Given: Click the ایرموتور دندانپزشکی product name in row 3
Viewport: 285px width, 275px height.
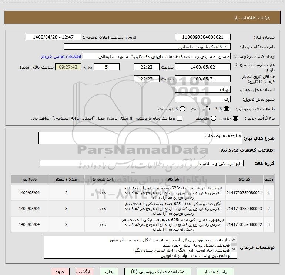Looking at the screenshot, I should coord(173,224).
